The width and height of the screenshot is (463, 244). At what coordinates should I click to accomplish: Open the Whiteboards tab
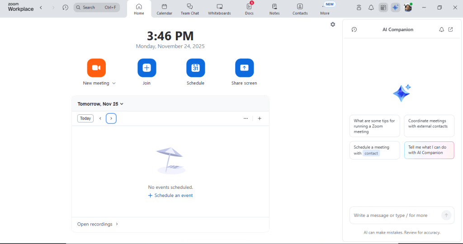pyautogui.click(x=219, y=9)
